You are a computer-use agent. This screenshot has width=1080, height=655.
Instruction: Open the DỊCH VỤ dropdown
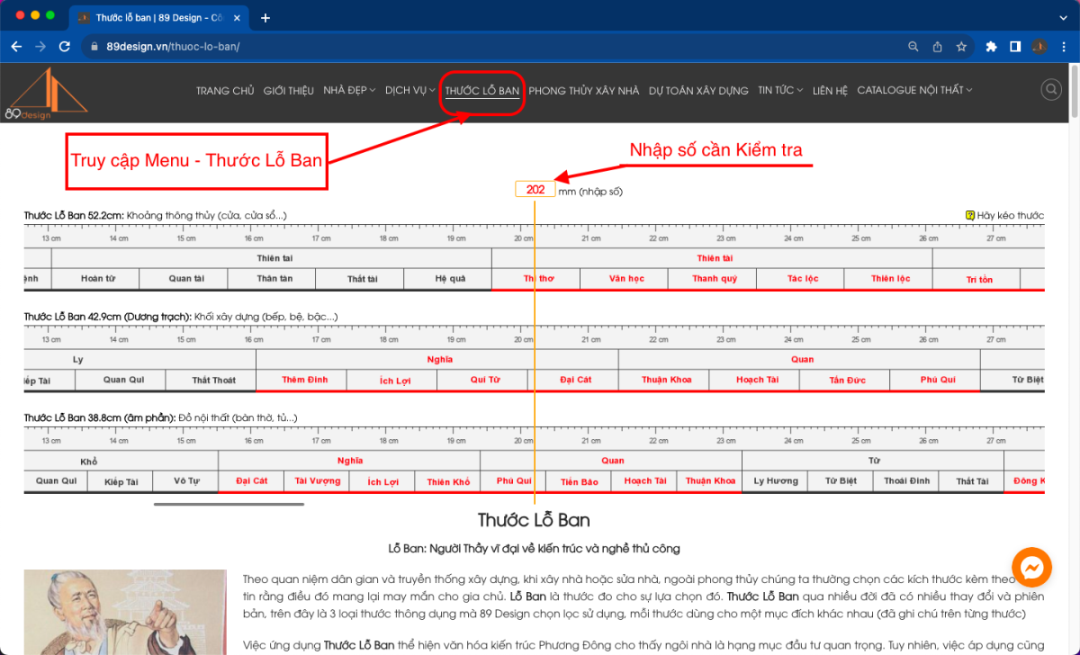[409, 90]
